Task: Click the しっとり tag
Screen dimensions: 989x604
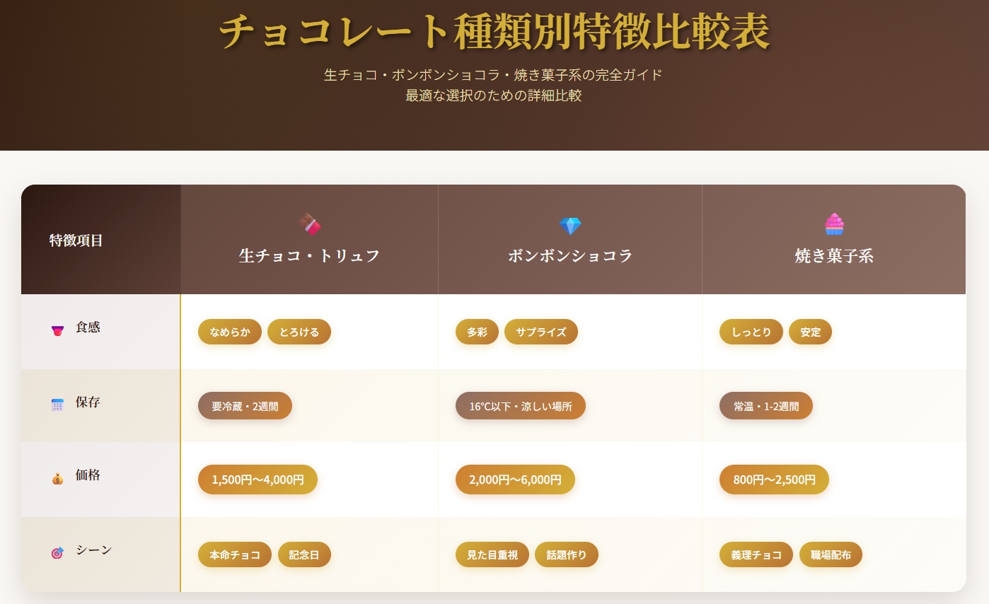Action: 751,332
